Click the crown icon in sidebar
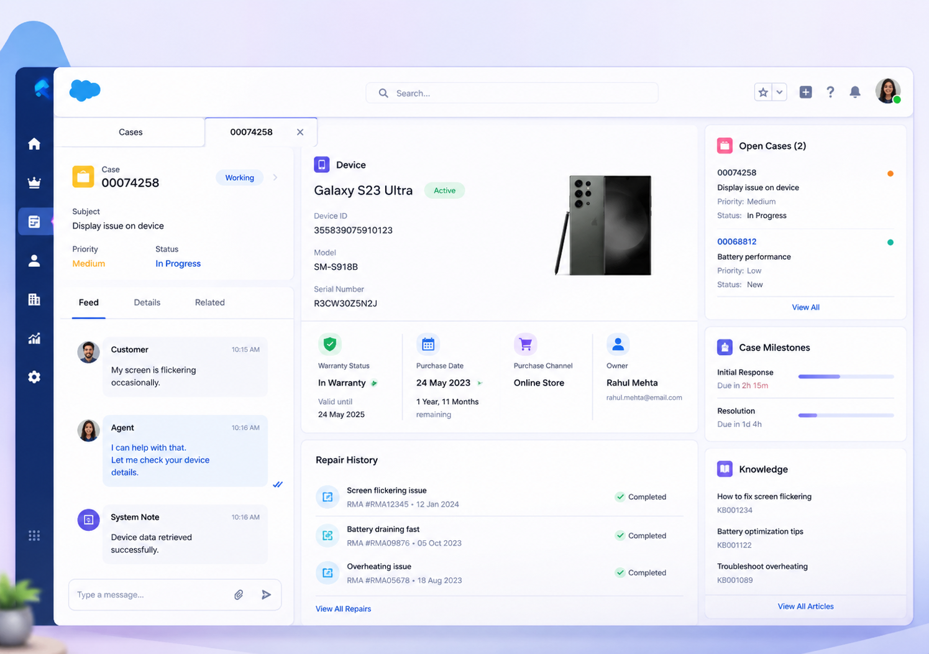The image size is (929, 654). pos(34,183)
